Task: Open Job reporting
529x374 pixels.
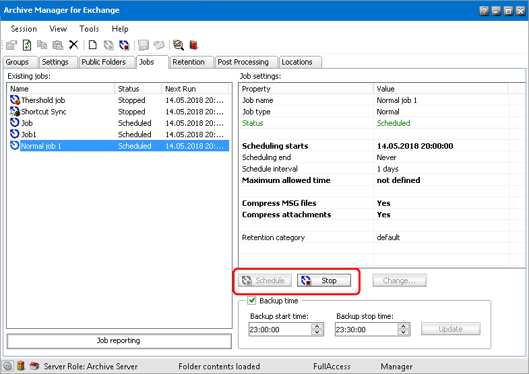Action: point(119,341)
